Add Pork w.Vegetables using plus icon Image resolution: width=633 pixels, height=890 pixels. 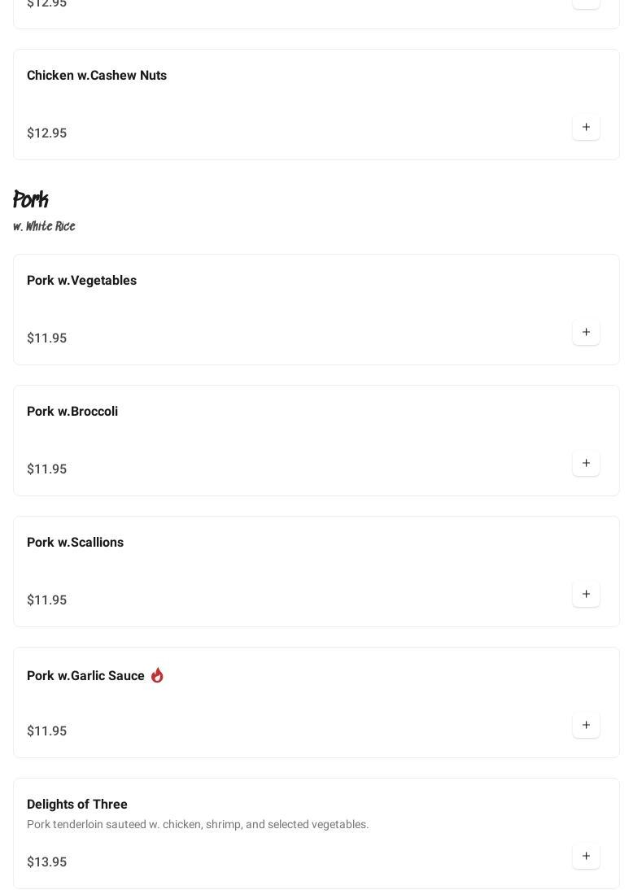coord(586,333)
